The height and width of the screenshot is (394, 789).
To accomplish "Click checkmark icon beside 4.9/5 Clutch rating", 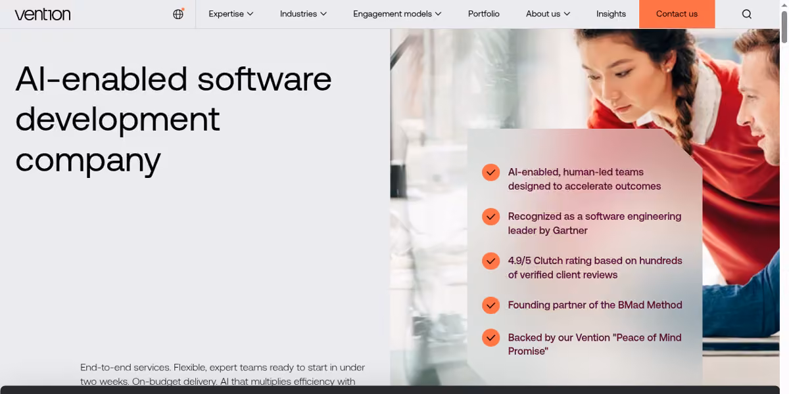I will [x=491, y=261].
